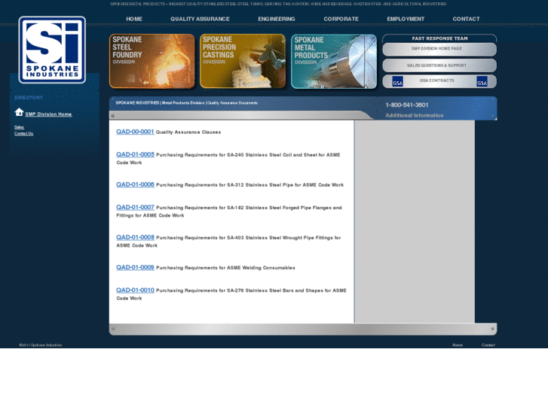Open document QAD-01-0010 link
The image size is (548, 410).
pyautogui.click(x=135, y=290)
